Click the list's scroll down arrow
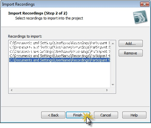This screenshot has height=128, width=151. [x=113, y=84]
